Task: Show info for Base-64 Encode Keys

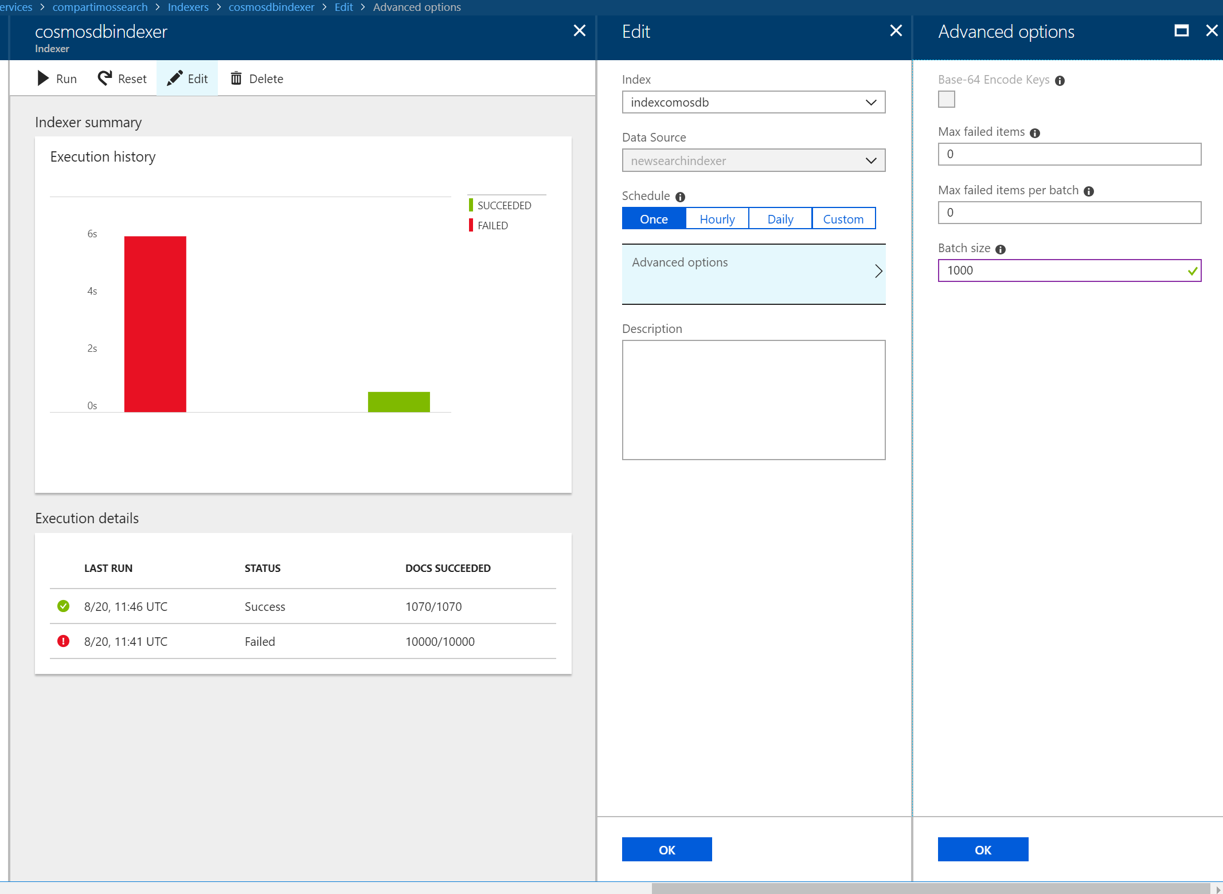Action: 1060,81
